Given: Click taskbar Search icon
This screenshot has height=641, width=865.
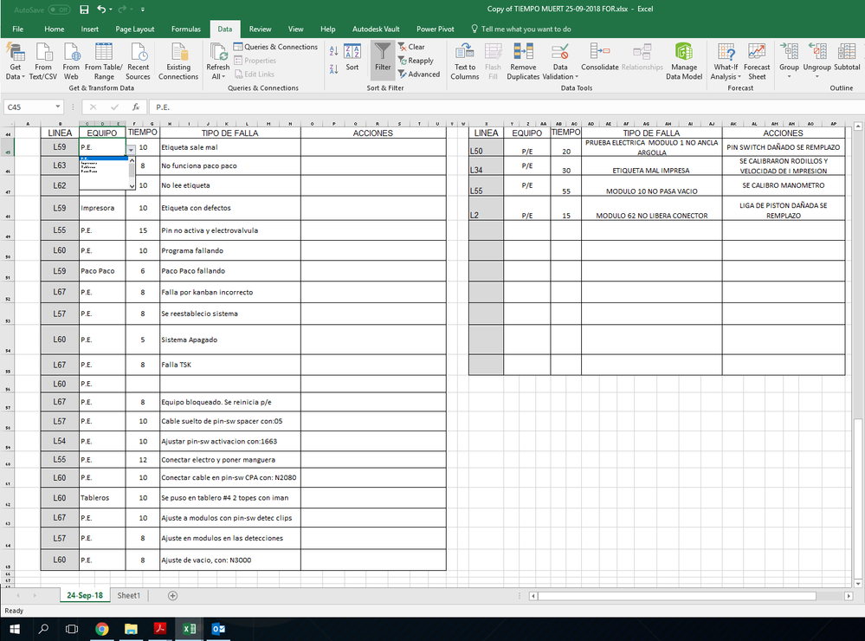Looking at the screenshot, I should point(43,629).
